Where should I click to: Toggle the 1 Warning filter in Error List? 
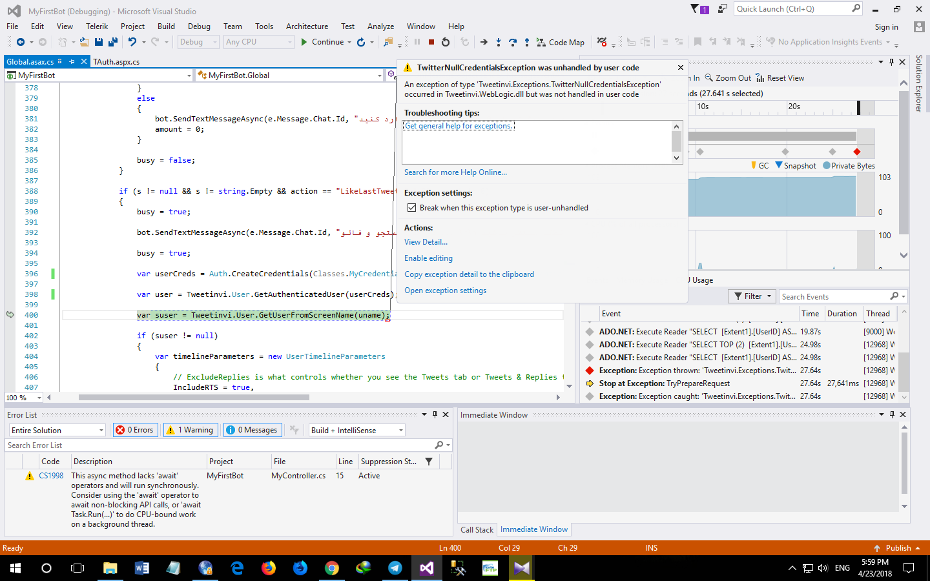(190, 429)
